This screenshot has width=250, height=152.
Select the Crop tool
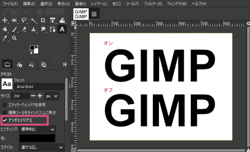(x=43, y=20)
